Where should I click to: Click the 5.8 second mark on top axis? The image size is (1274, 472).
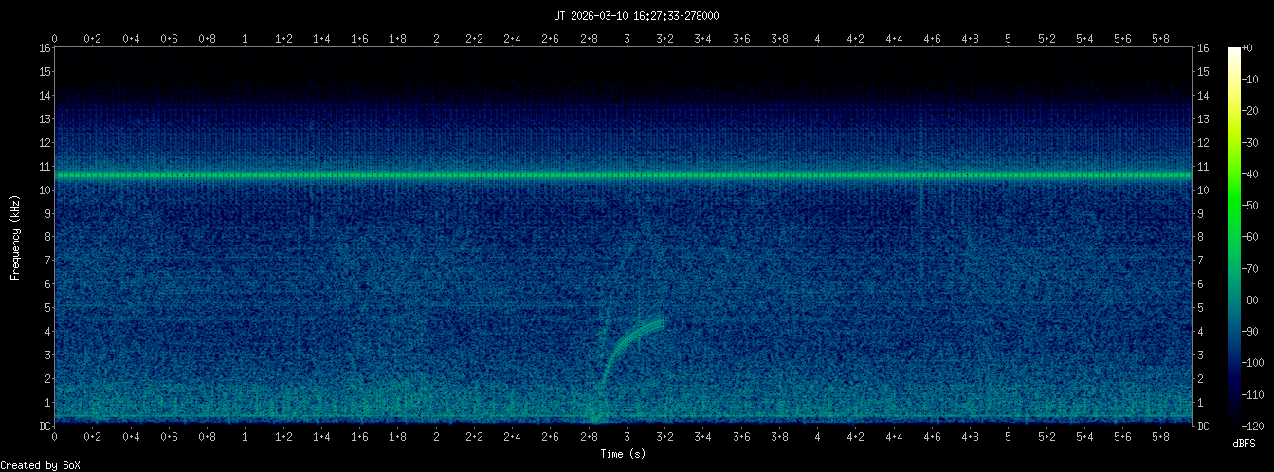coord(1160,38)
